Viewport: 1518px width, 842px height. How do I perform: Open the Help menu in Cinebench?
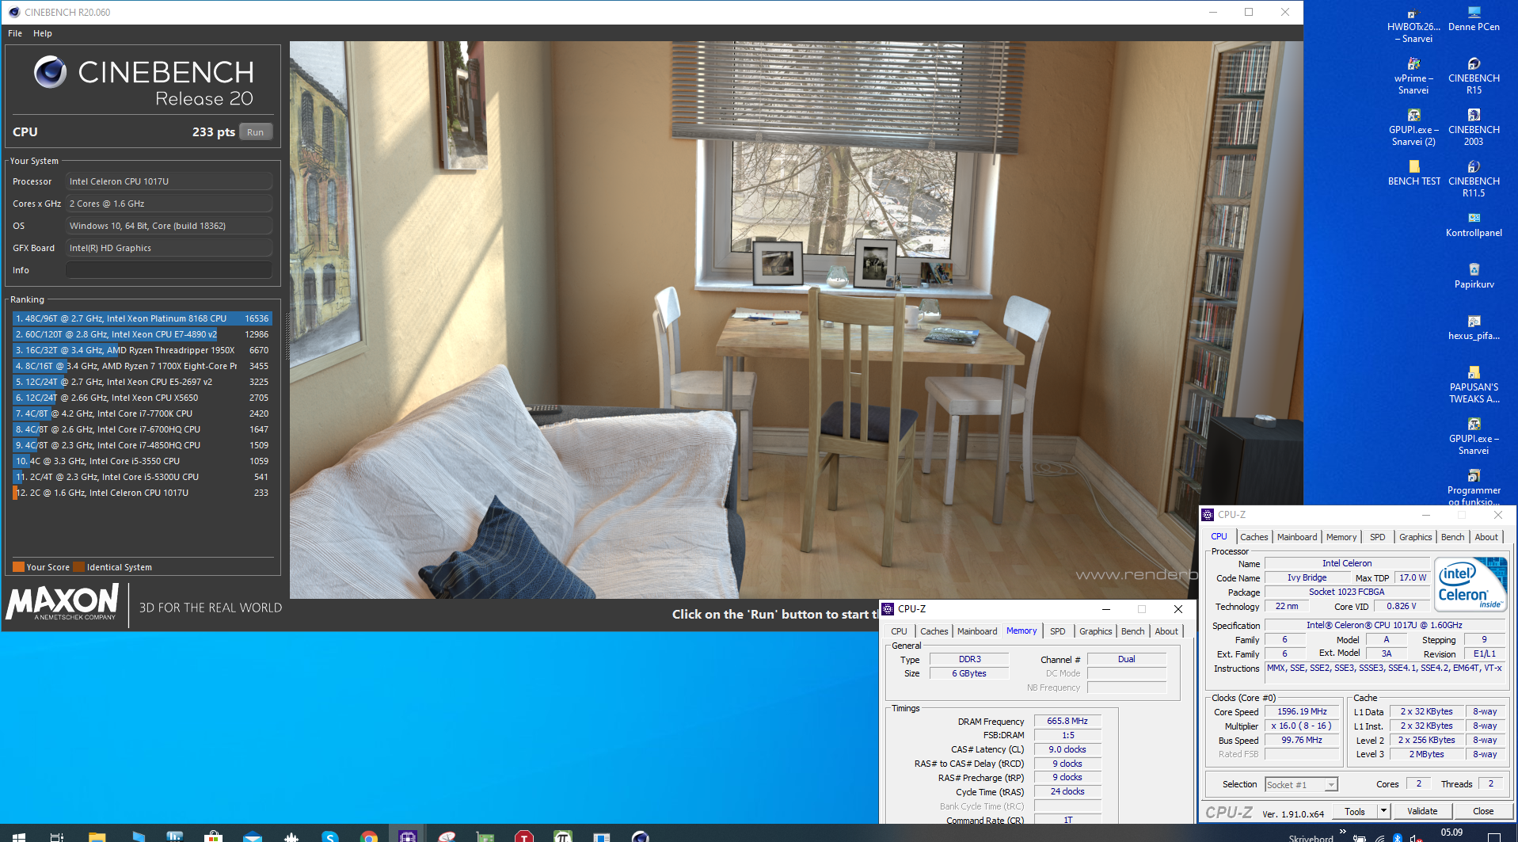pos(43,33)
